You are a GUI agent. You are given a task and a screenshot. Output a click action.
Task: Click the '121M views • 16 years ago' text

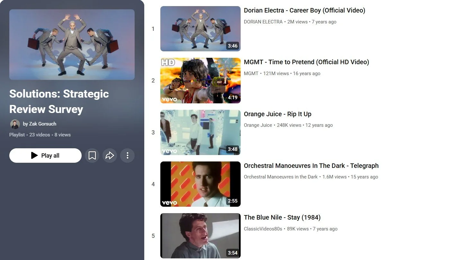click(292, 74)
